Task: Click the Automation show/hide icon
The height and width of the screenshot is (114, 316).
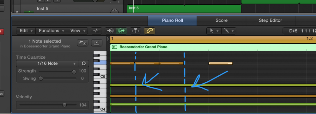Action: pyautogui.click(x=96, y=31)
